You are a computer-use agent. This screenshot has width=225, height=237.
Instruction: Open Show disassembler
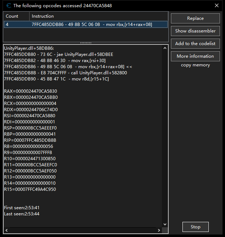click(195, 31)
